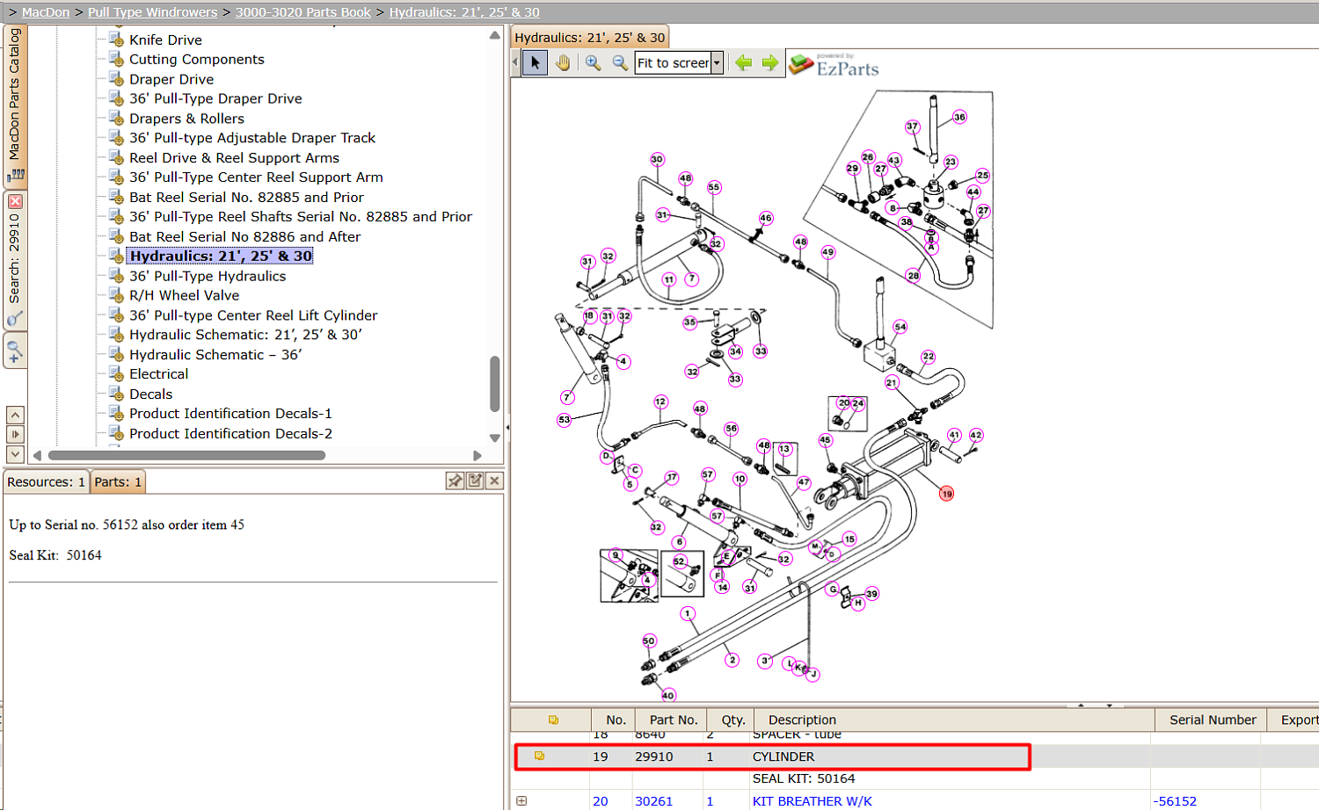The image size is (1319, 810).
Task: Collapse the diagram pane with up splitter arrow
Action: pos(1081,705)
